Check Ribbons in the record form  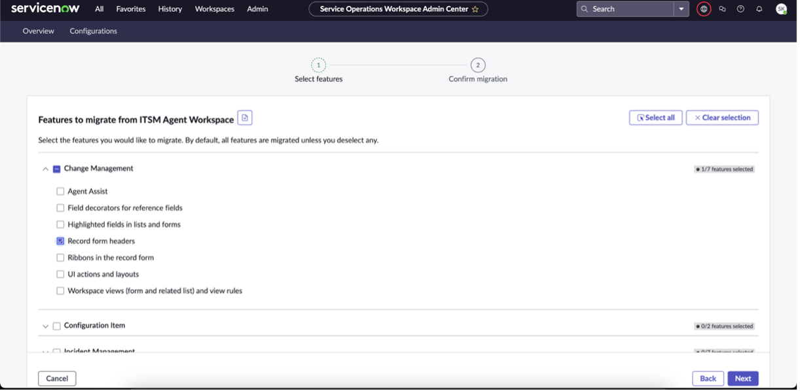point(60,258)
